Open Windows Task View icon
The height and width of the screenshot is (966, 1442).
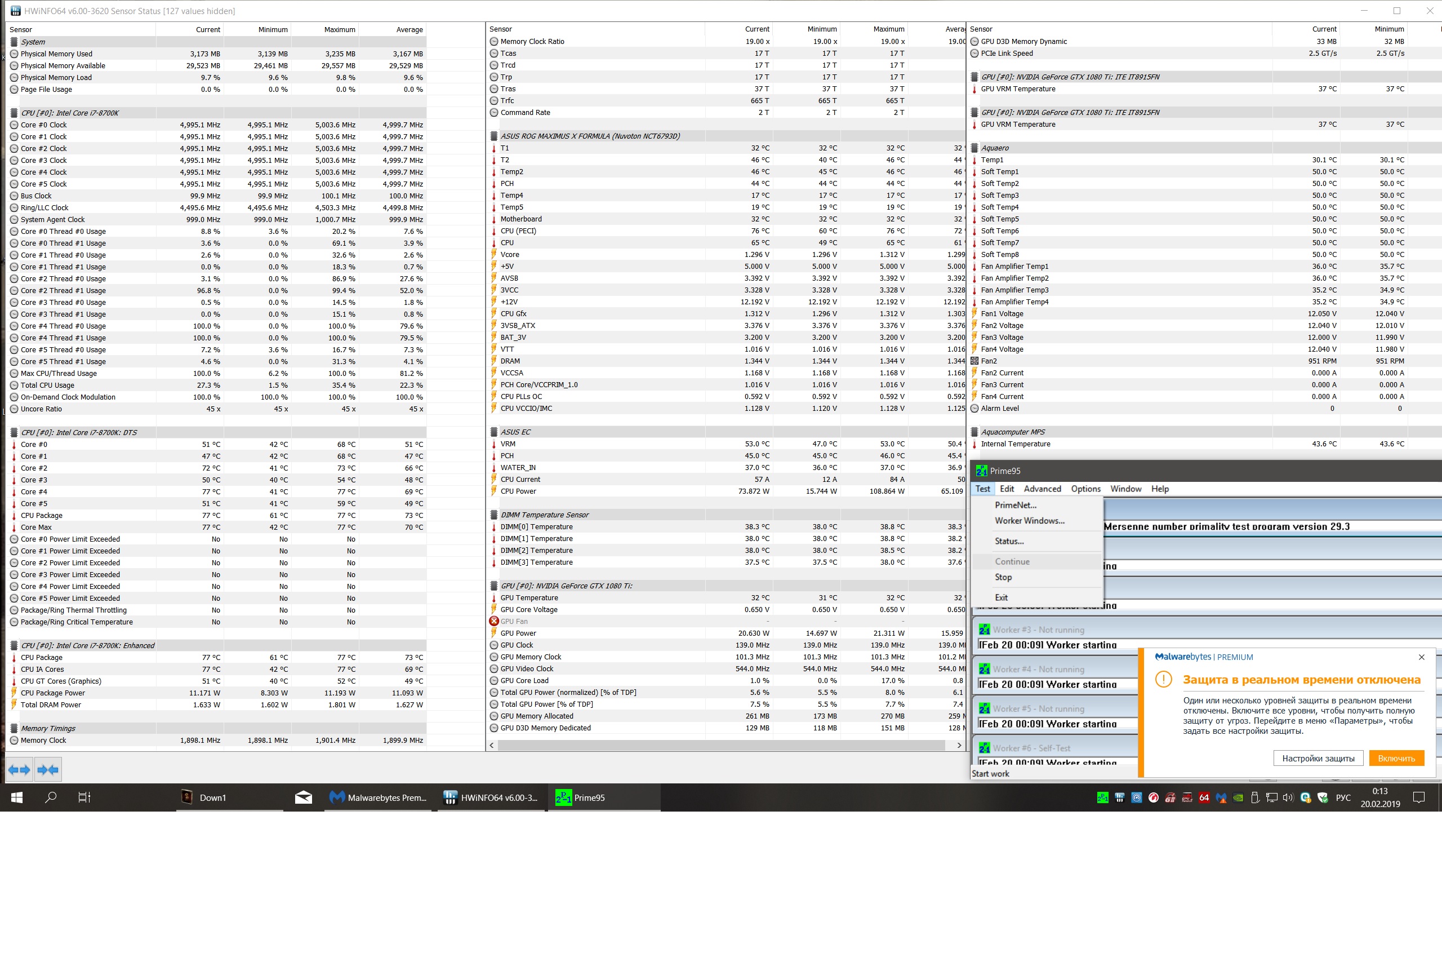(x=84, y=797)
